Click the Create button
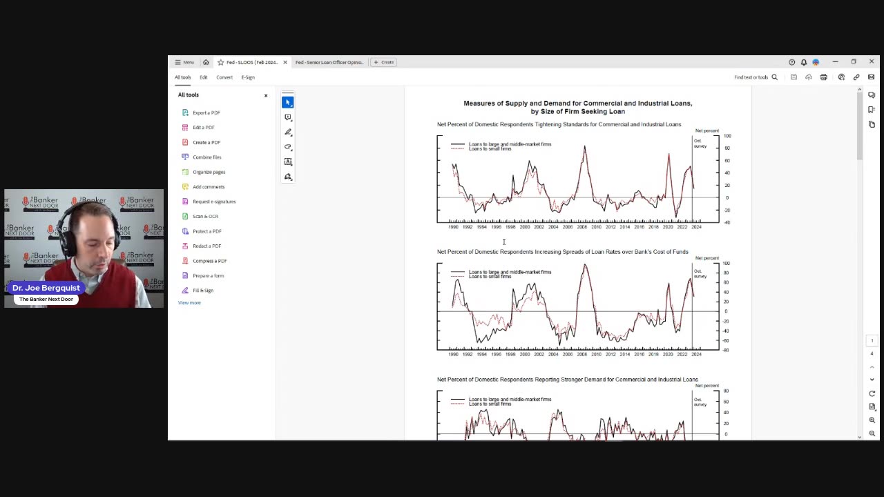Viewport: 884px width, 497px height. [383, 62]
